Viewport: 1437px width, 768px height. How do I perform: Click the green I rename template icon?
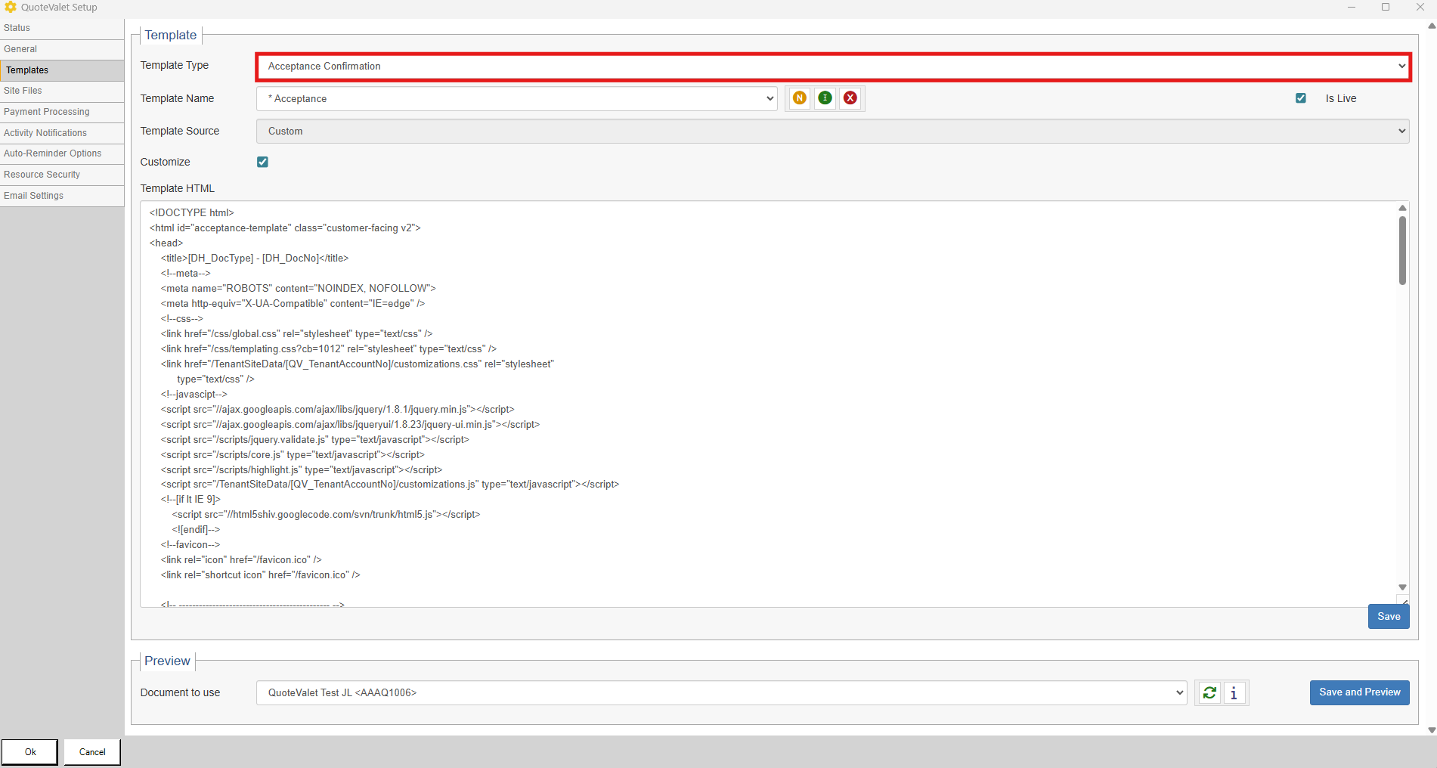pyautogui.click(x=825, y=98)
